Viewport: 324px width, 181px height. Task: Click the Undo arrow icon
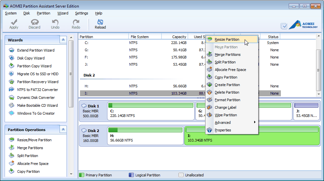[55, 22]
